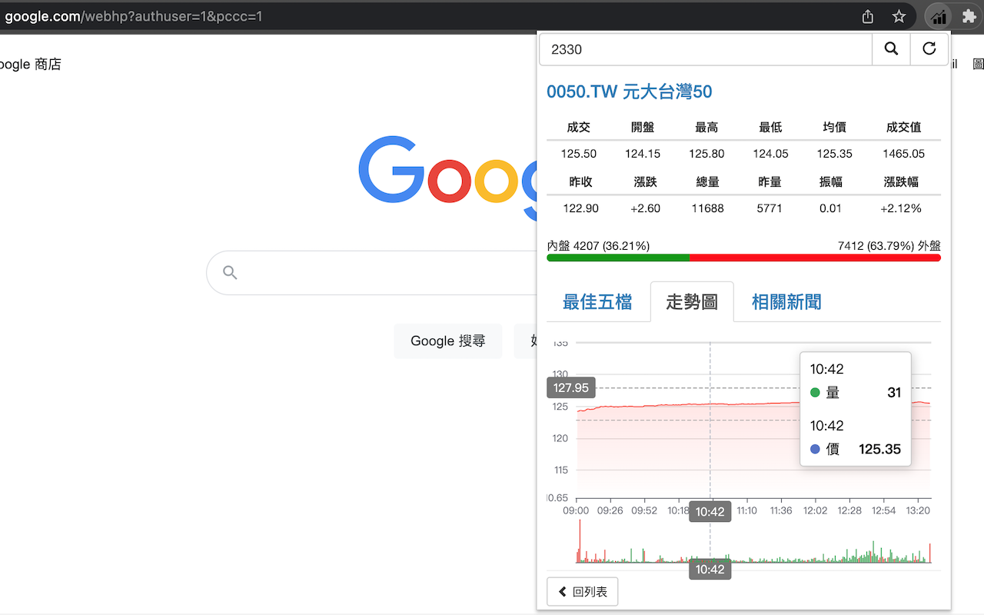Click the 均價 value 125.35 in table

tap(834, 154)
